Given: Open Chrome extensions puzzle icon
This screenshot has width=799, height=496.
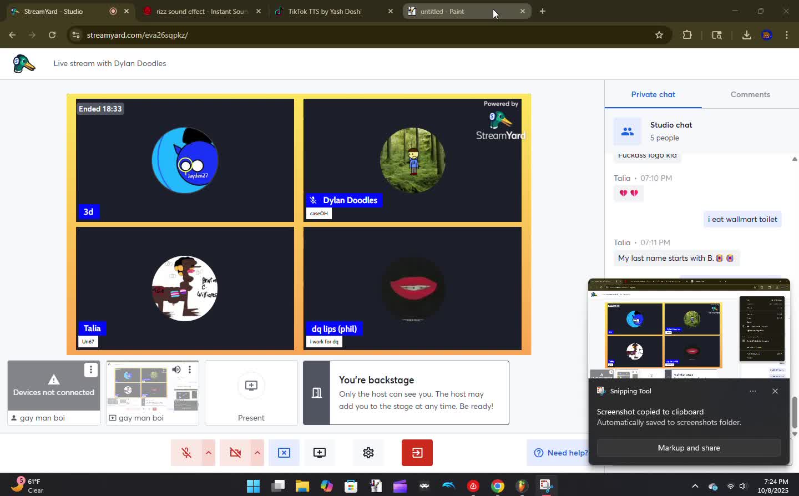Looking at the screenshot, I should pos(687,35).
